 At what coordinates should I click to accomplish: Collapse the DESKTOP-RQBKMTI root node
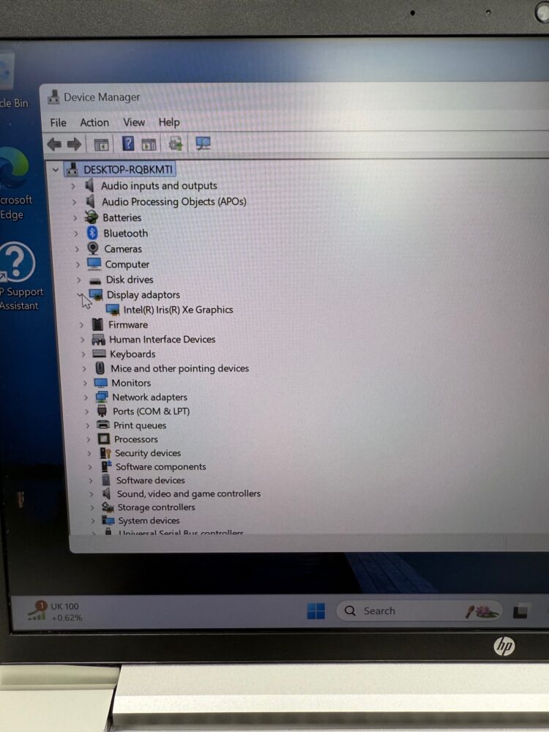tap(56, 170)
